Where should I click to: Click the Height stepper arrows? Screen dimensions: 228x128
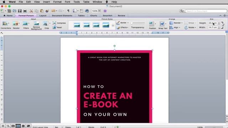tap(219, 23)
